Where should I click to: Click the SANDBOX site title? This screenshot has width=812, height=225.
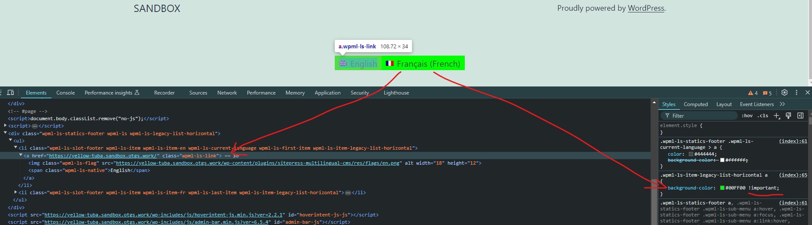157,9
